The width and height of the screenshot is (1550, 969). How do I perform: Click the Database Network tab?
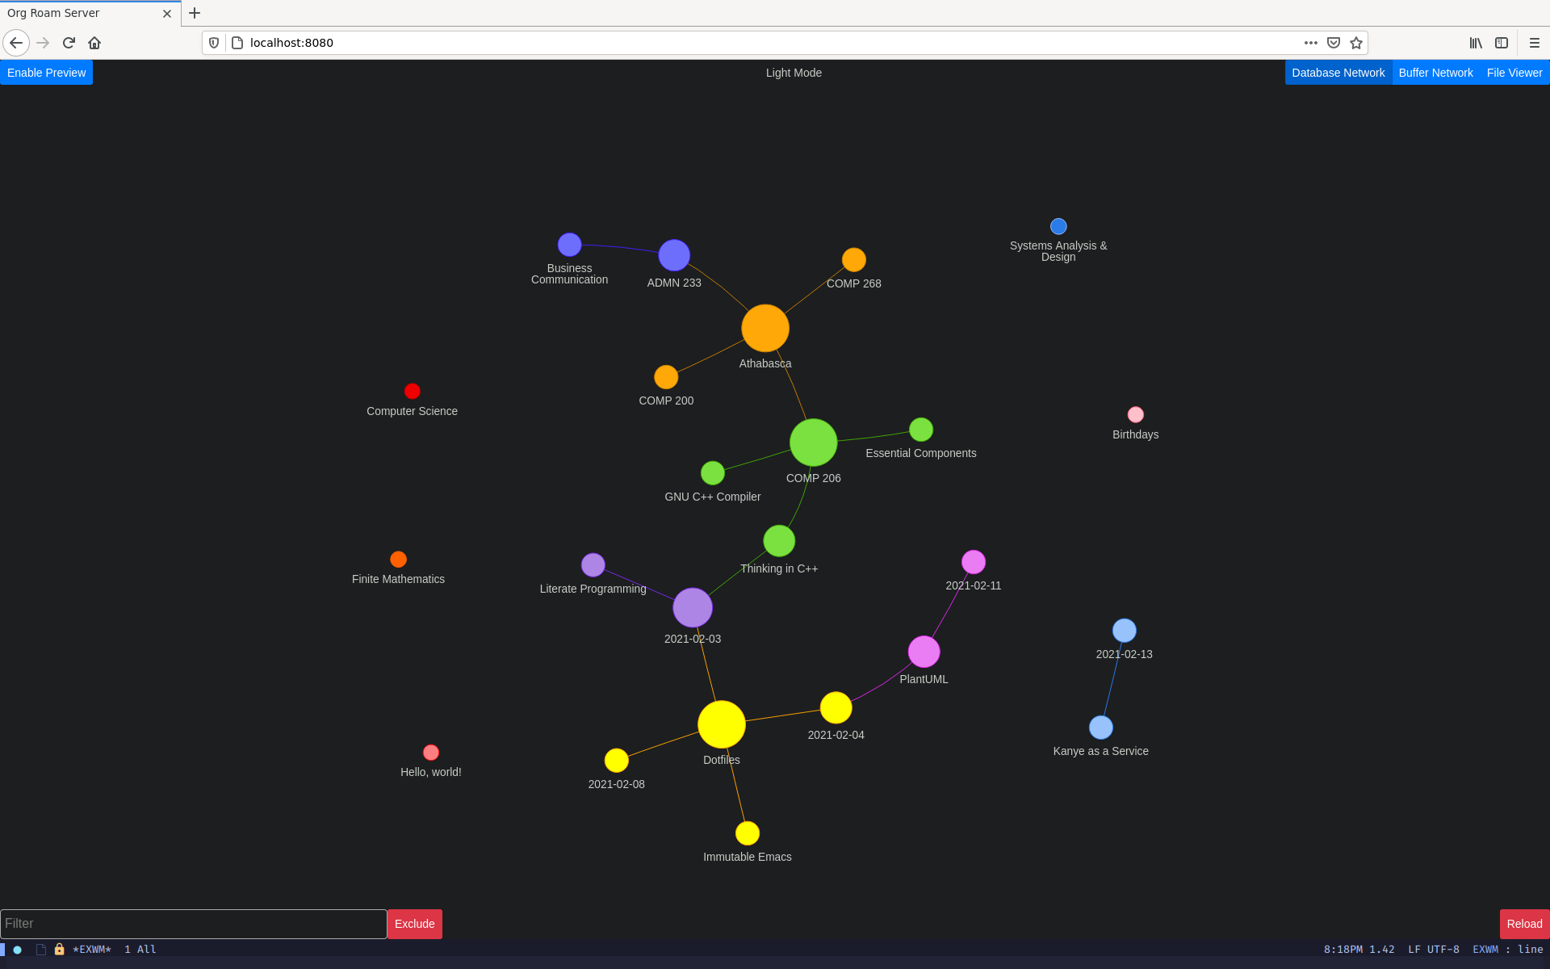1338,73
